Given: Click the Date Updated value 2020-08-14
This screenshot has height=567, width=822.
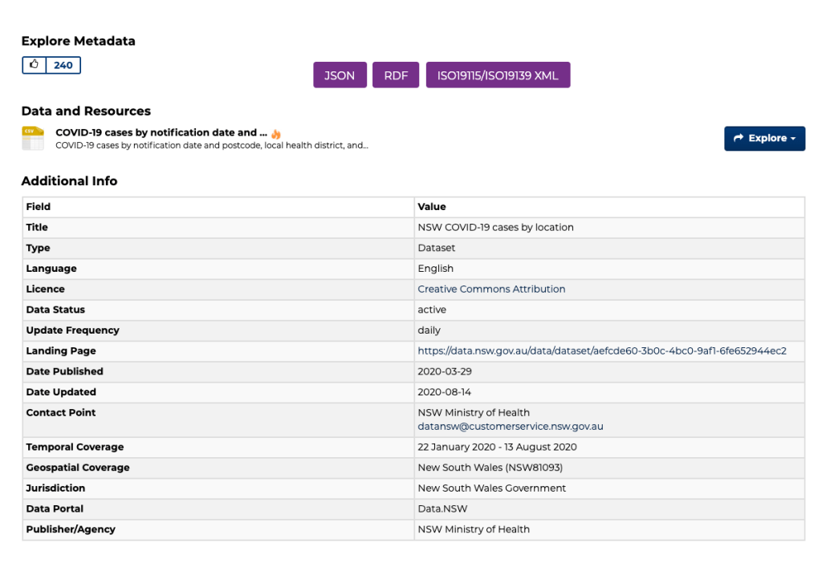Looking at the screenshot, I should 446,391.
